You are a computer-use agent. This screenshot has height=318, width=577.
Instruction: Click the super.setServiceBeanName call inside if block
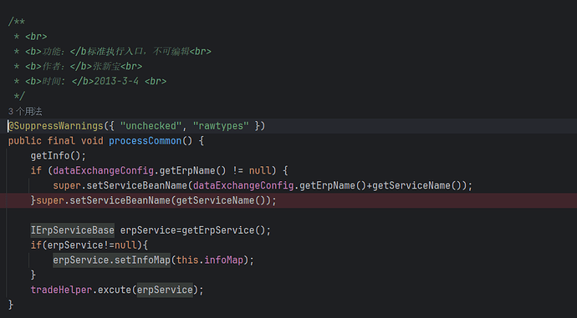(x=120, y=185)
